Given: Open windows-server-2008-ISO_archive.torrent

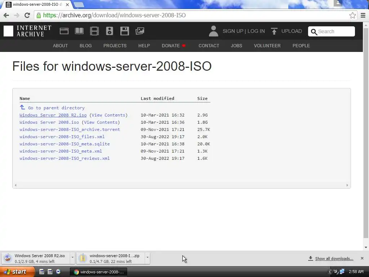Looking at the screenshot, I should click(70, 129).
